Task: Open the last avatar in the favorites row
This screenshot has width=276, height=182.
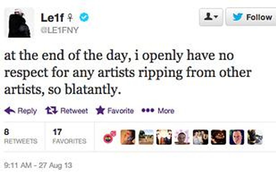Action: (x=255, y=137)
